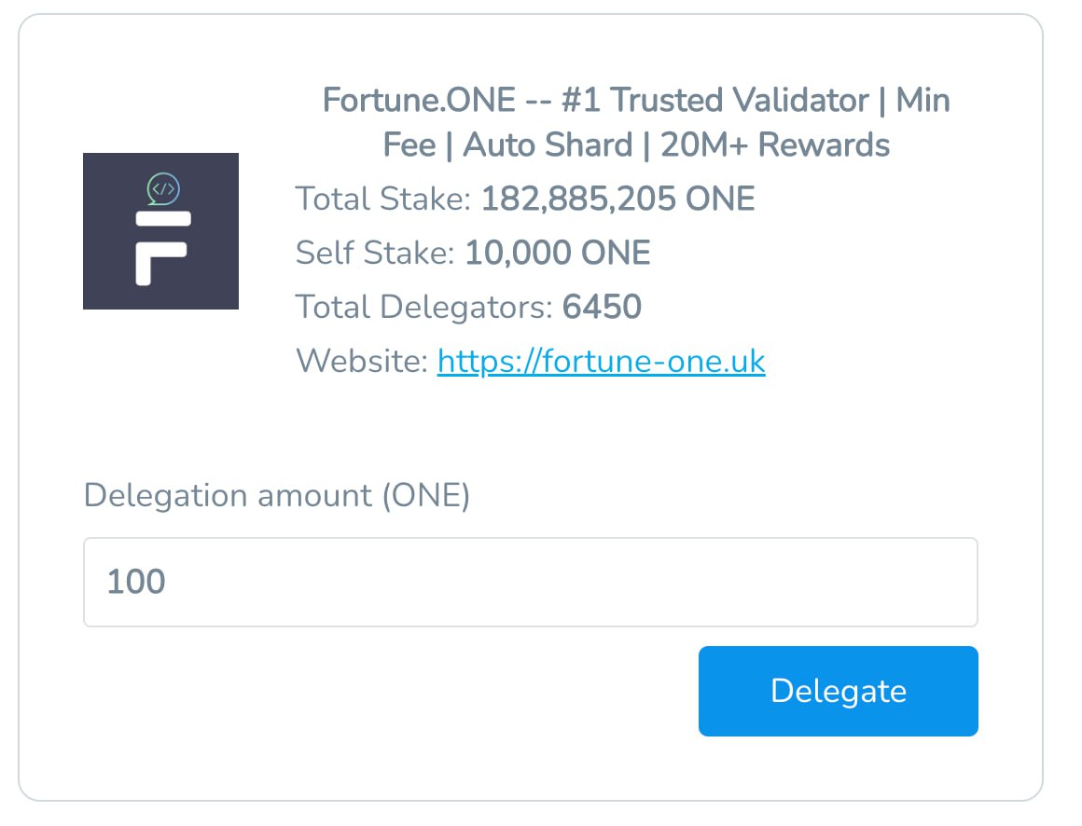This screenshot has height=826, width=1082.
Task: Click the 10,000 ONE self stake value
Action: tap(558, 253)
